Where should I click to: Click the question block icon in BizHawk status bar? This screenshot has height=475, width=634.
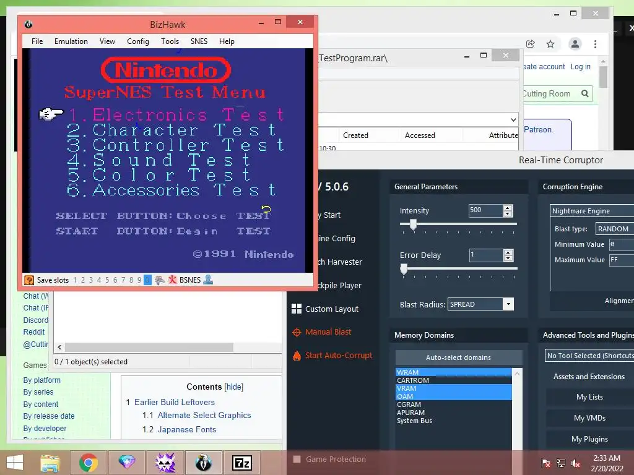click(28, 280)
